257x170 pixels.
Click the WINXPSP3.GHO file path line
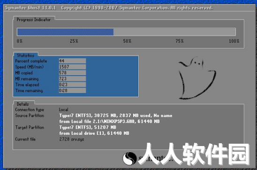click(x=109, y=122)
